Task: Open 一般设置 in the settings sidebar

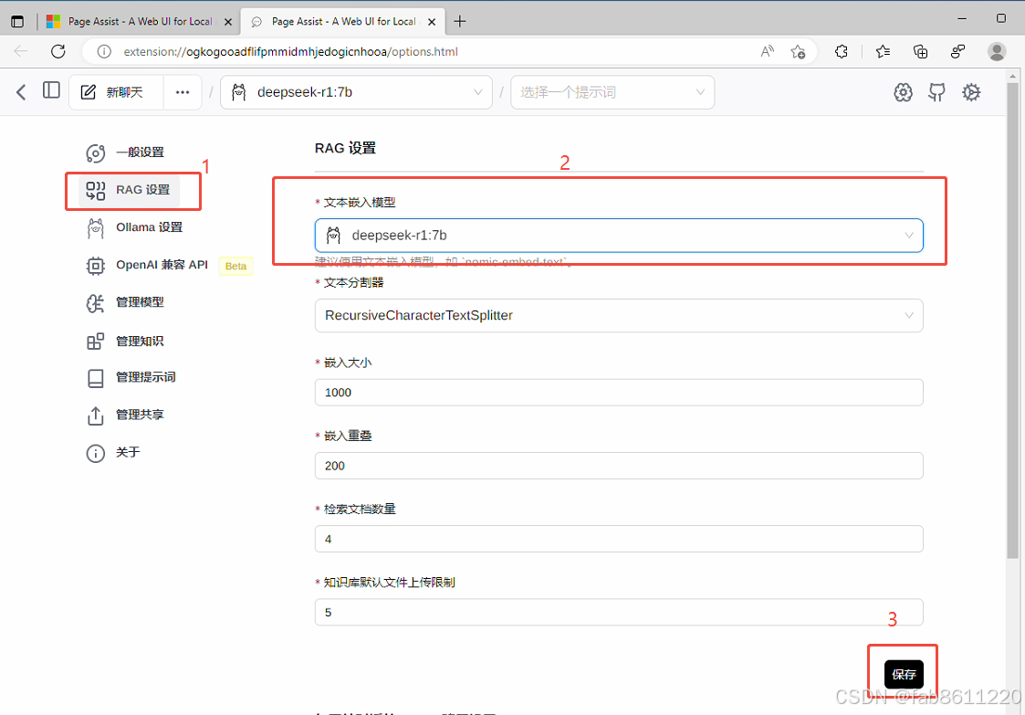Action: click(140, 152)
